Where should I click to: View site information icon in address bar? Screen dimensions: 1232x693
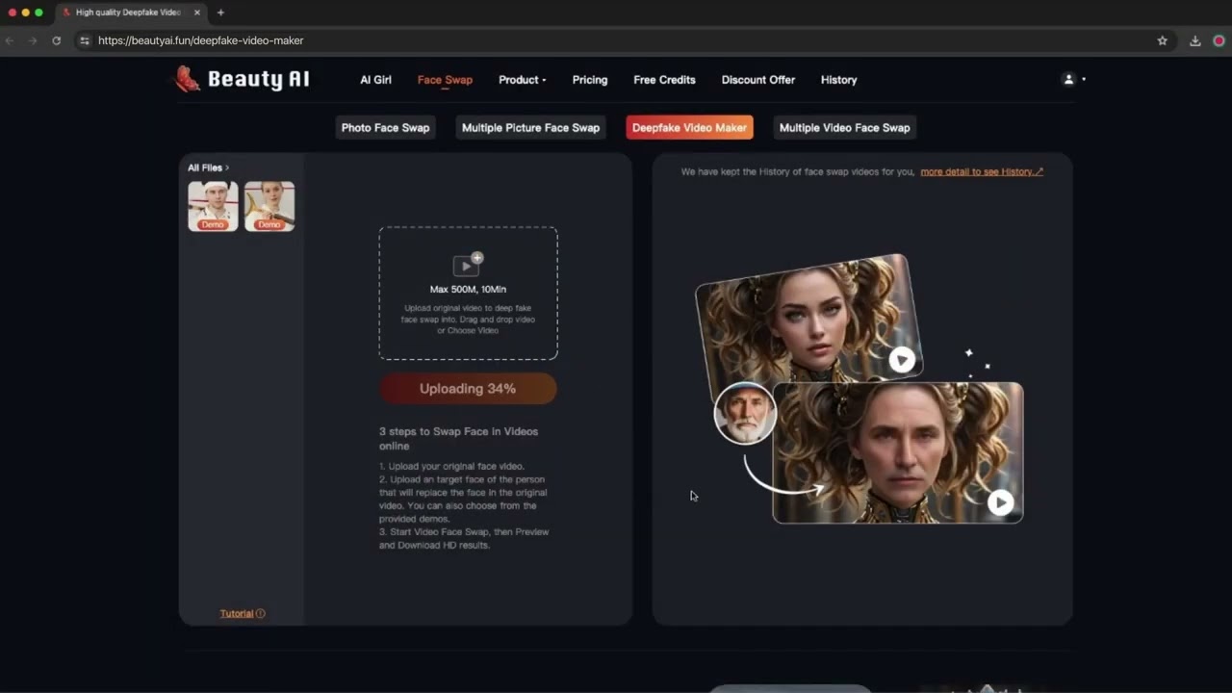click(x=85, y=40)
